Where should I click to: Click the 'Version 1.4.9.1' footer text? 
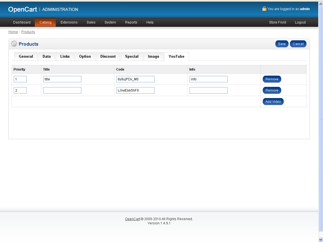[x=159, y=223]
